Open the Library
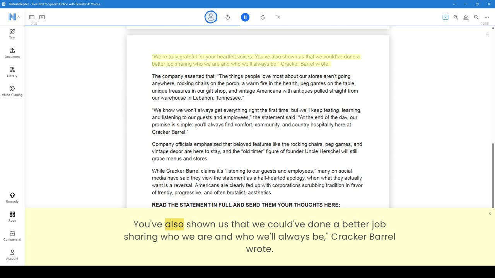Screen dimensions: 495x278 [12, 72]
